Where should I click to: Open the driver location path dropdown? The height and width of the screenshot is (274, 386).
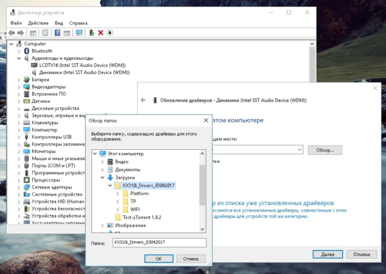coord(299,150)
